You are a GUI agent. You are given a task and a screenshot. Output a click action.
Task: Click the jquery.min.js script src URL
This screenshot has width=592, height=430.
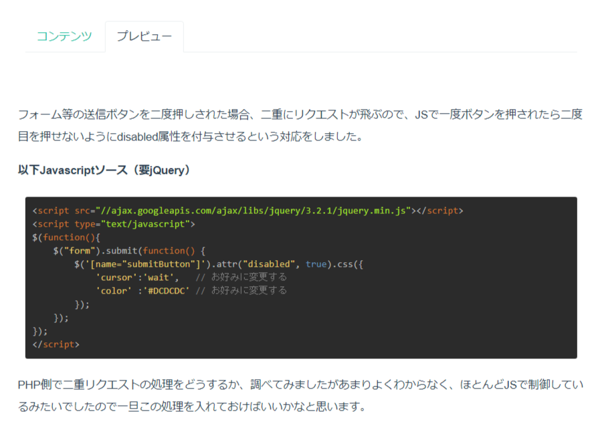click(253, 211)
